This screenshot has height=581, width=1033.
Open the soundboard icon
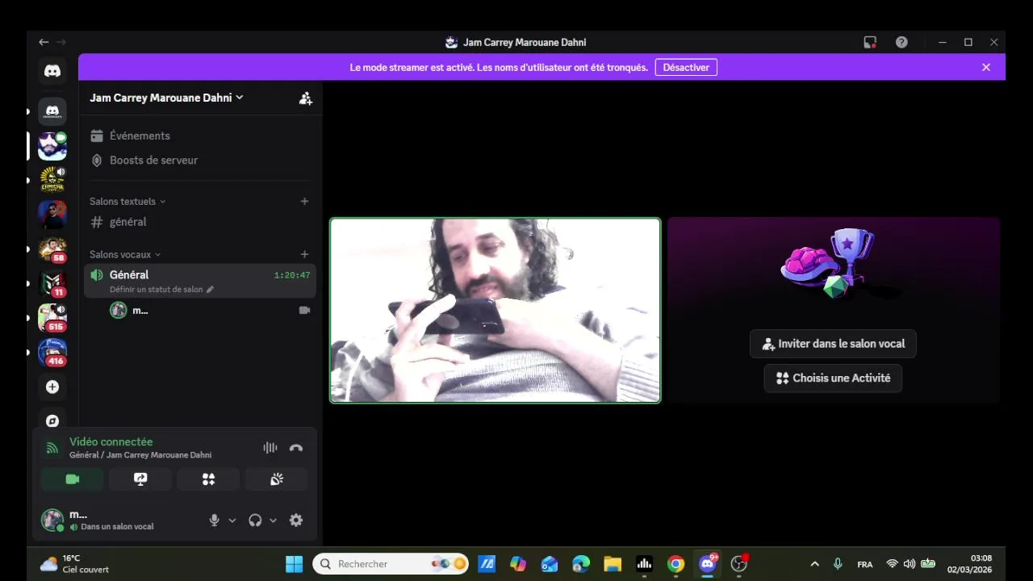point(277,479)
